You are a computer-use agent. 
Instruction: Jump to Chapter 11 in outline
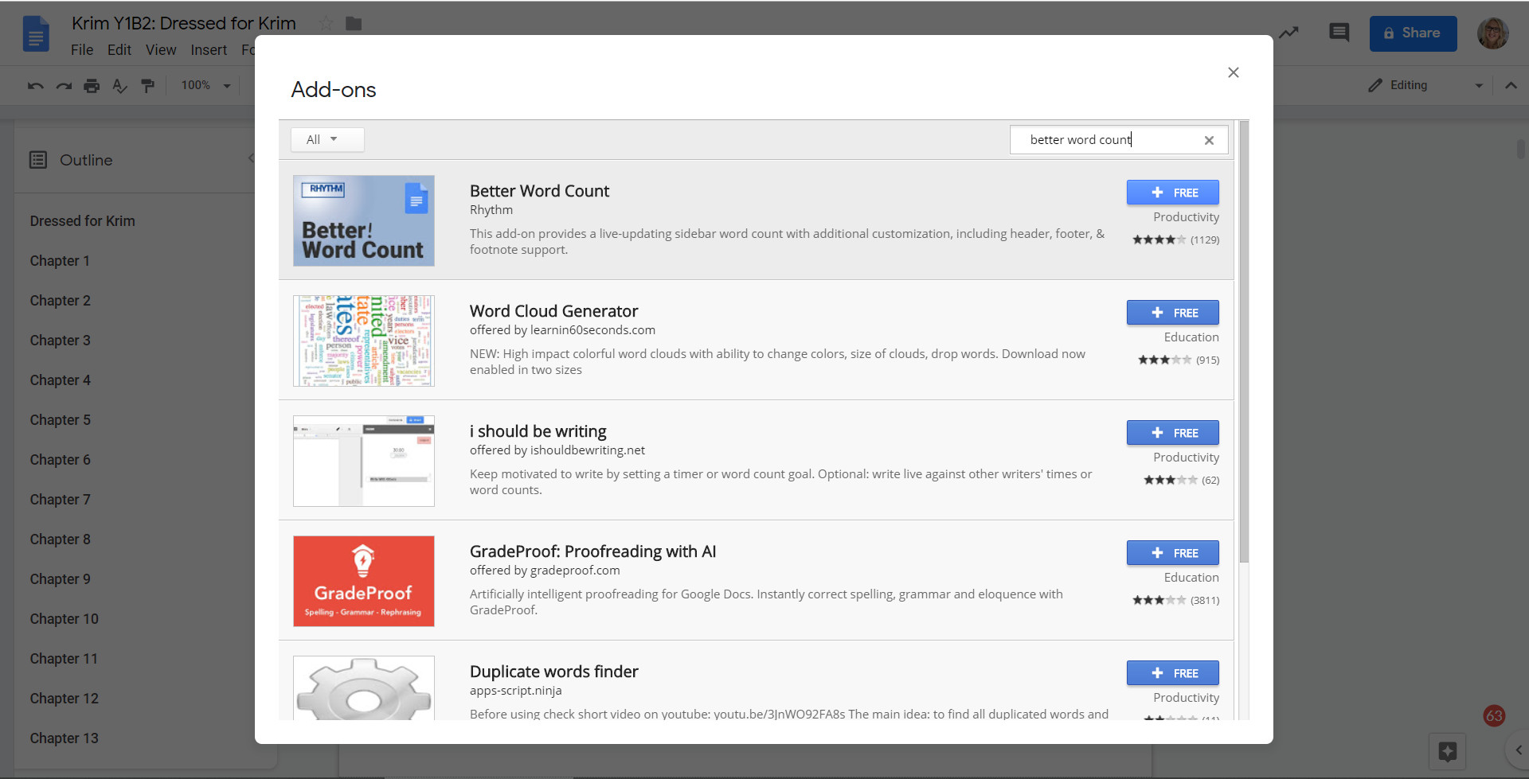(64, 659)
